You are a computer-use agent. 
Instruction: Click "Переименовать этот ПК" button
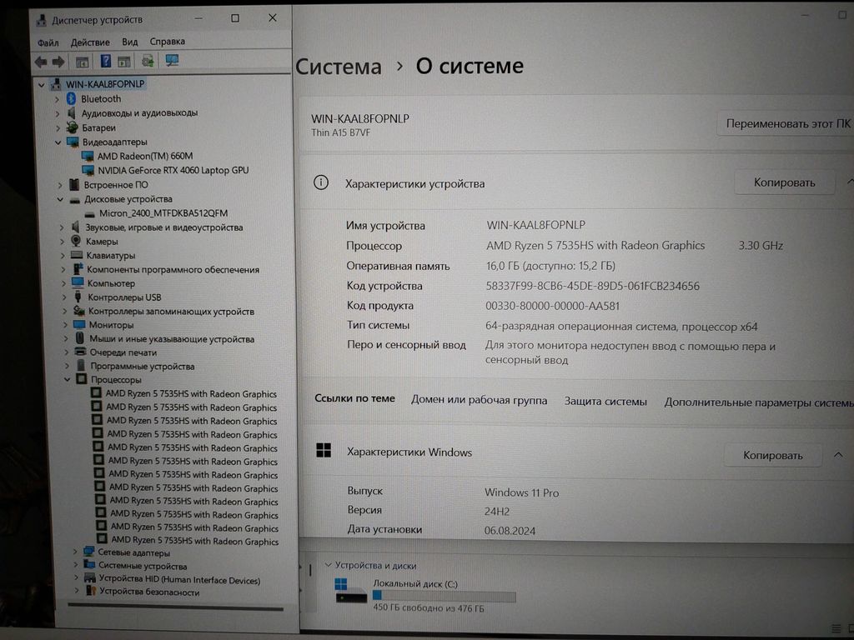[787, 123]
